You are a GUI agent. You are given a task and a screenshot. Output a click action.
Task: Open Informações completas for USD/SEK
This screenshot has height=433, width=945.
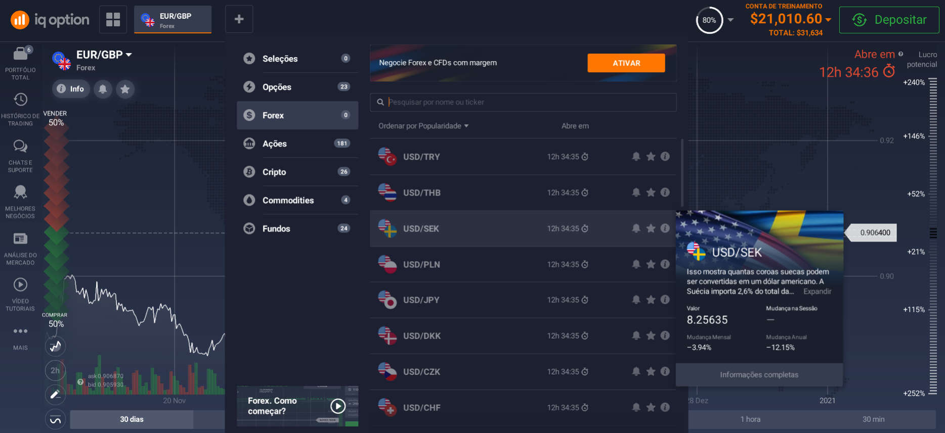tap(759, 375)
